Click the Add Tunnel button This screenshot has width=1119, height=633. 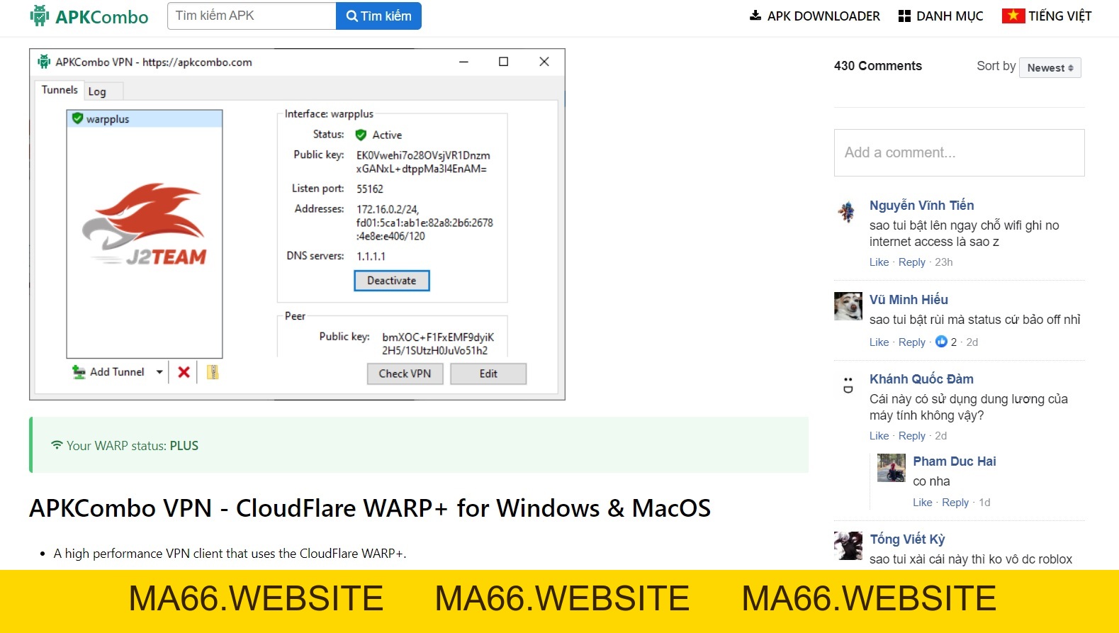[108, 372]
